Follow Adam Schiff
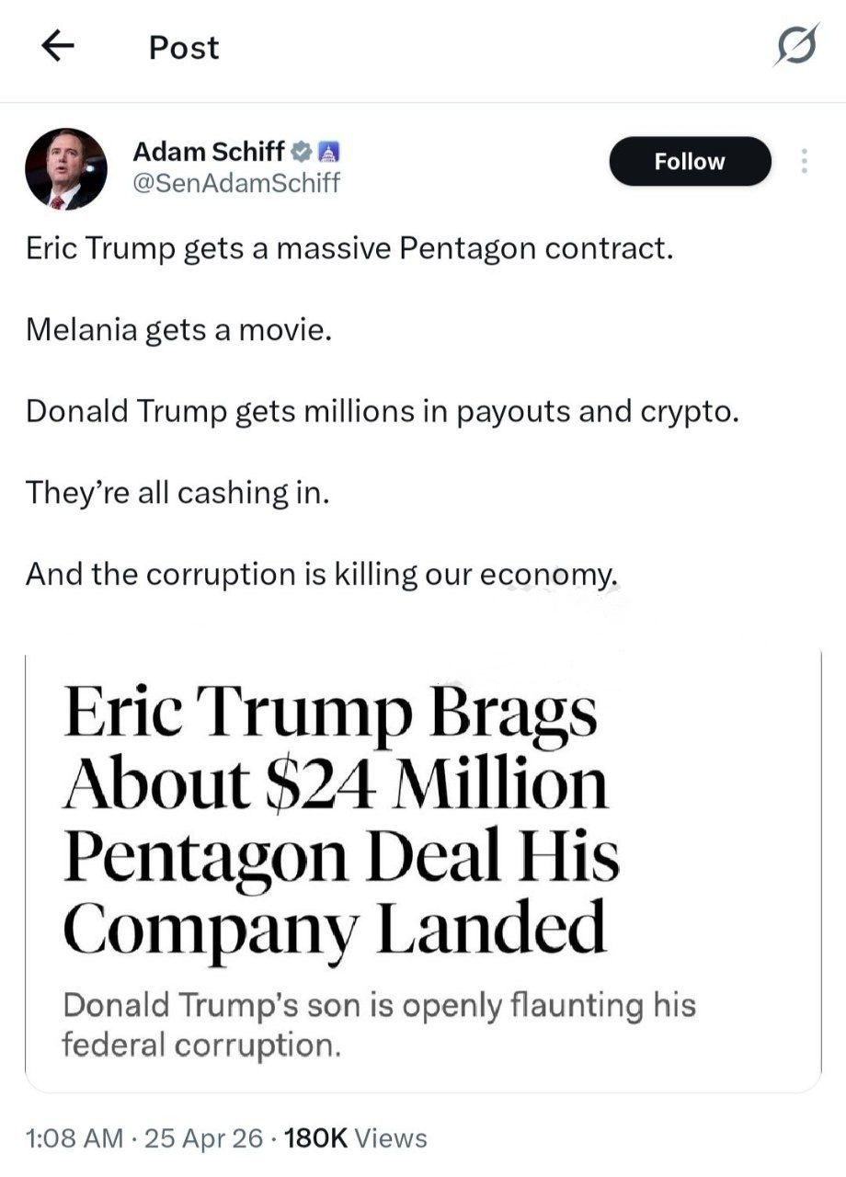 pos(690,162)
